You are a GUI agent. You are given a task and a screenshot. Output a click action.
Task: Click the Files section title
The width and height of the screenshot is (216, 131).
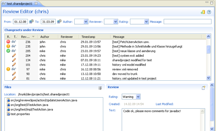coord(8,87)
